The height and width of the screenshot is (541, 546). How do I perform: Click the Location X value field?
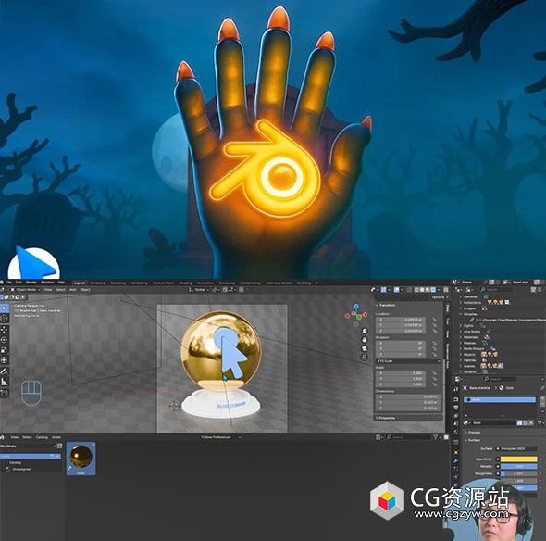coord(401,320)
